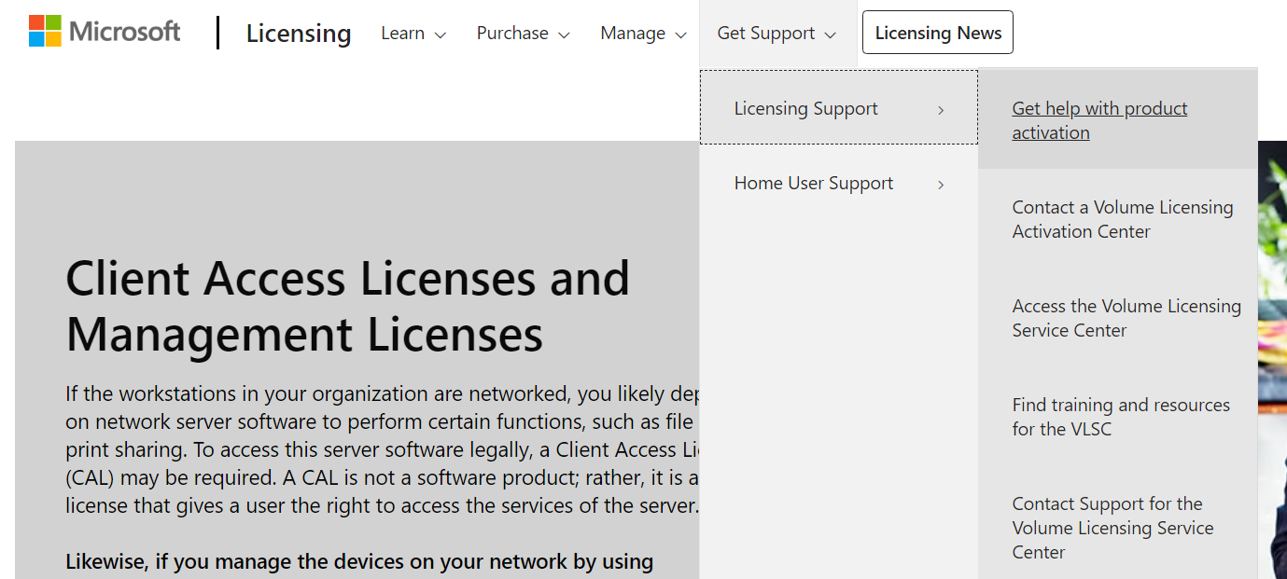Expand the Purchase menu
The height and width of the screenshot is (579, 1287).
click(523, 34)
